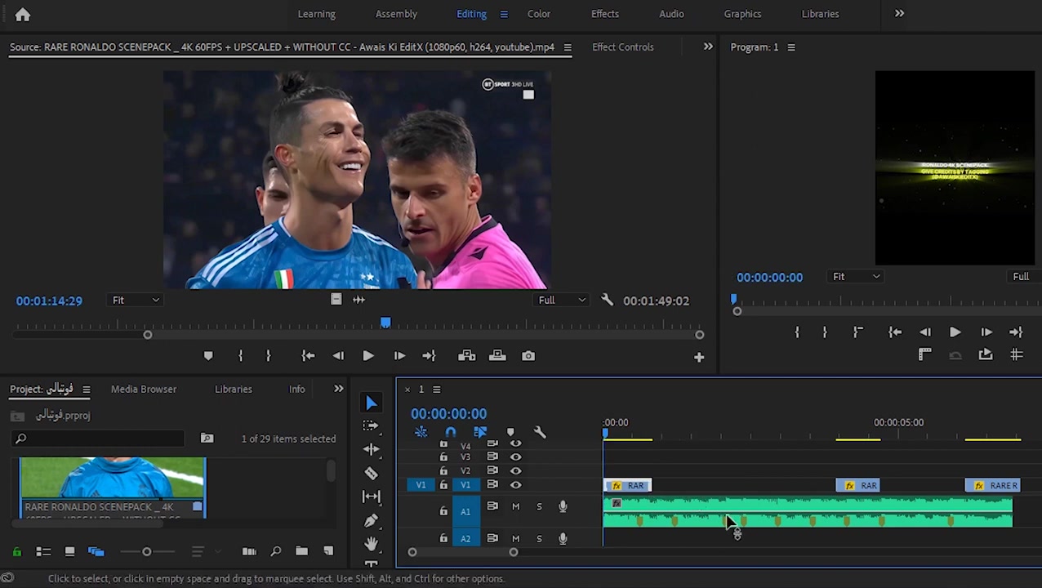The image size is (1042, 588).
Task: Open the Editing workspace menu icon
Action: click(503, 14)
